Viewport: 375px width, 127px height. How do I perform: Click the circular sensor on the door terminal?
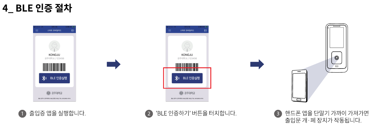(337, 58)
